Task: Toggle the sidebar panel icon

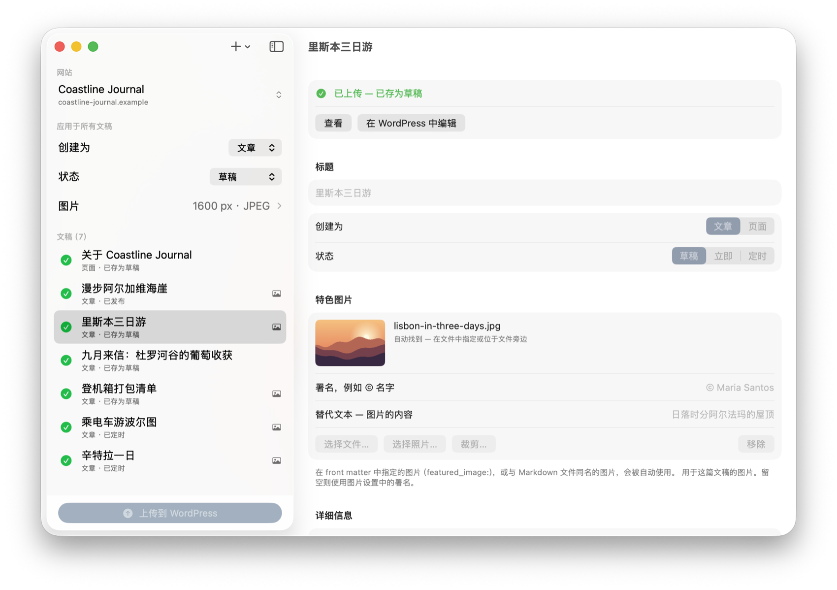Action: [x=276, y=46]
